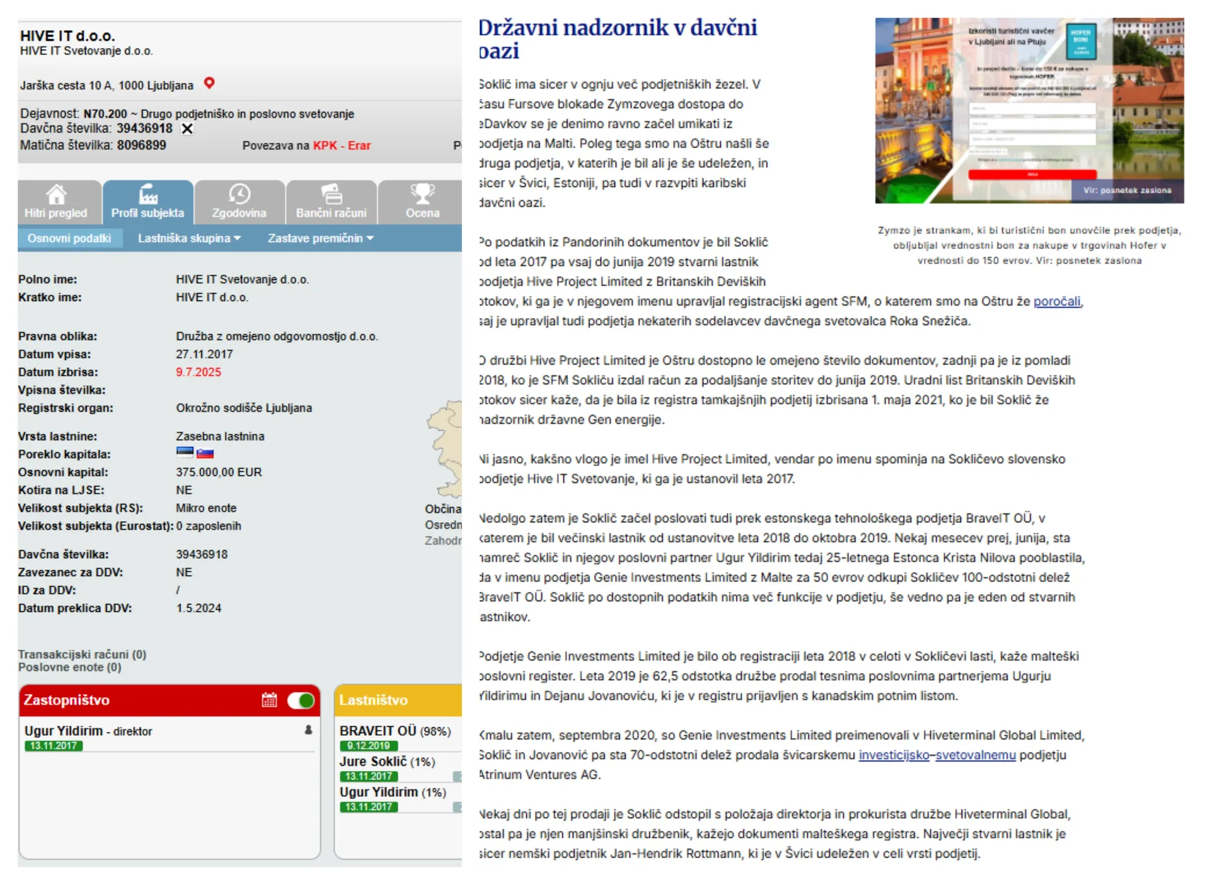Click the Poslovne enote (0) link
This screenshot has width=1210, height=885.
[69, 667]
